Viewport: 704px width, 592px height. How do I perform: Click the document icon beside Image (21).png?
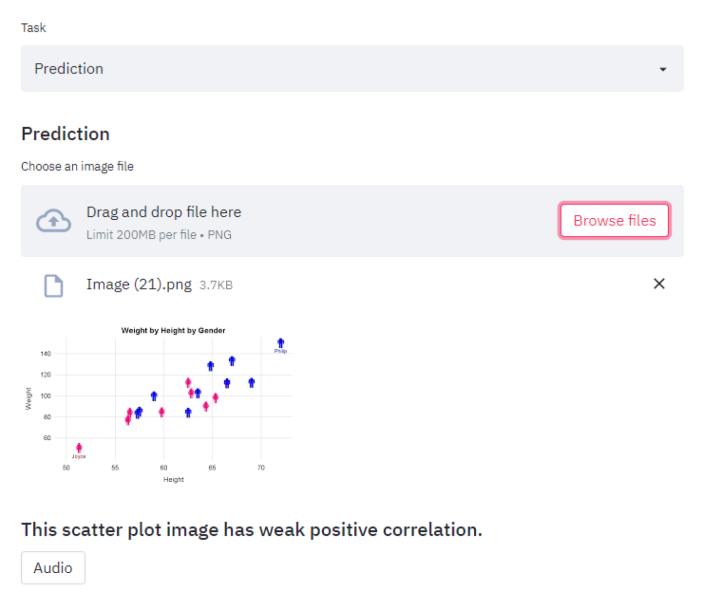(x=53, y=286)
